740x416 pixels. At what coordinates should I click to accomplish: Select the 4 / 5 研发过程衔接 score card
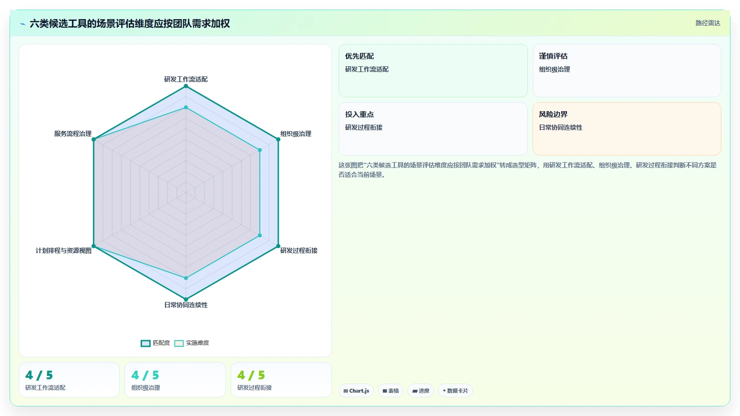[x=281, y=380]
